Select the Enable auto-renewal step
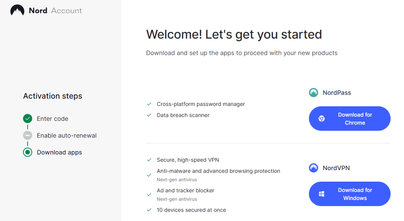404x221 pixels. click(x=67, y=135)
